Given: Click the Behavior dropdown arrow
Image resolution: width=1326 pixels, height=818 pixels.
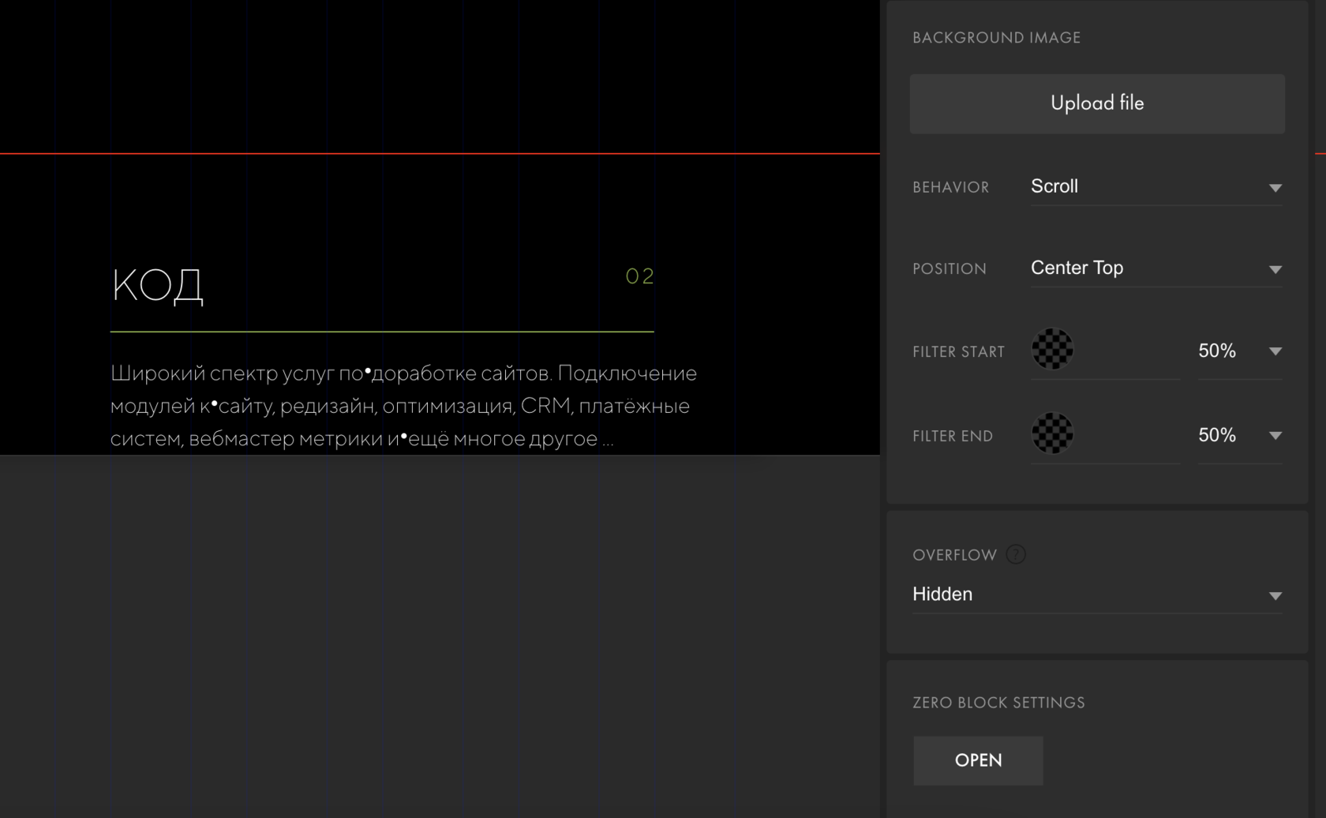Looking at the screenshot, I should pos(1275,188).
